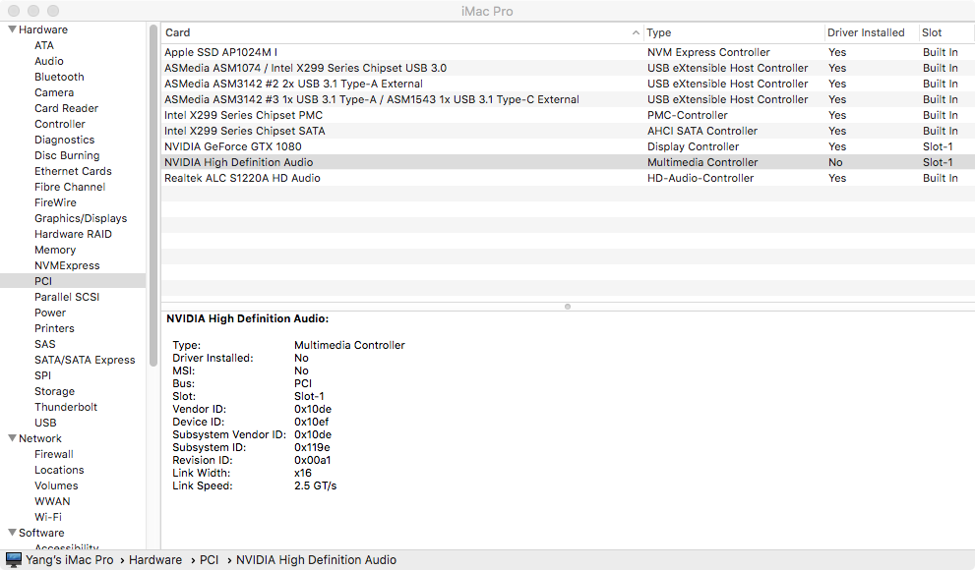Collapse the Network section triangle

(12, 437)
